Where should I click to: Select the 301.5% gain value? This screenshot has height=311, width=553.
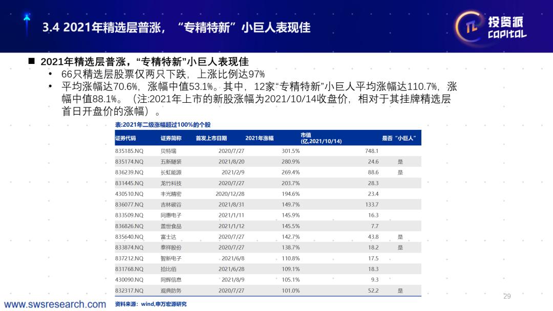[291, 151]
